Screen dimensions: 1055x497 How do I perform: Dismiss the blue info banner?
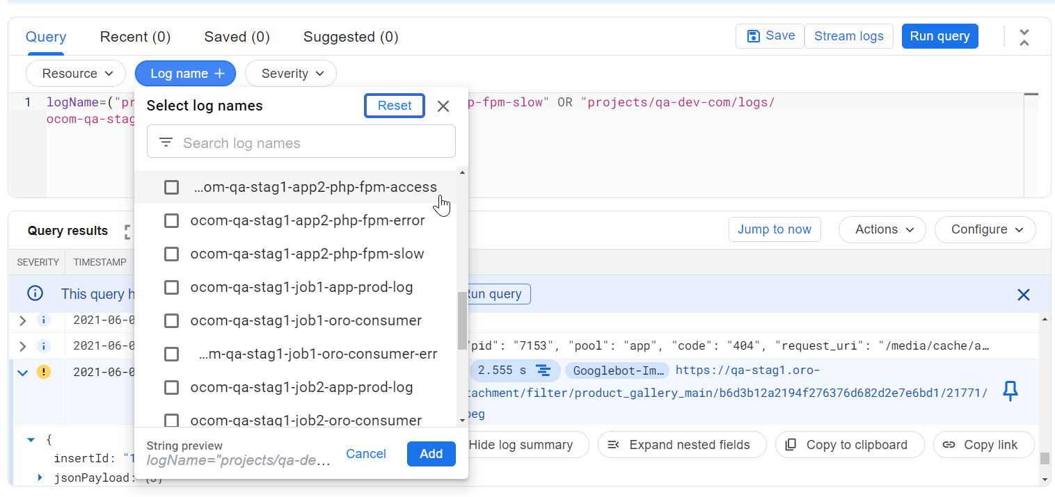click(1023, 295)
